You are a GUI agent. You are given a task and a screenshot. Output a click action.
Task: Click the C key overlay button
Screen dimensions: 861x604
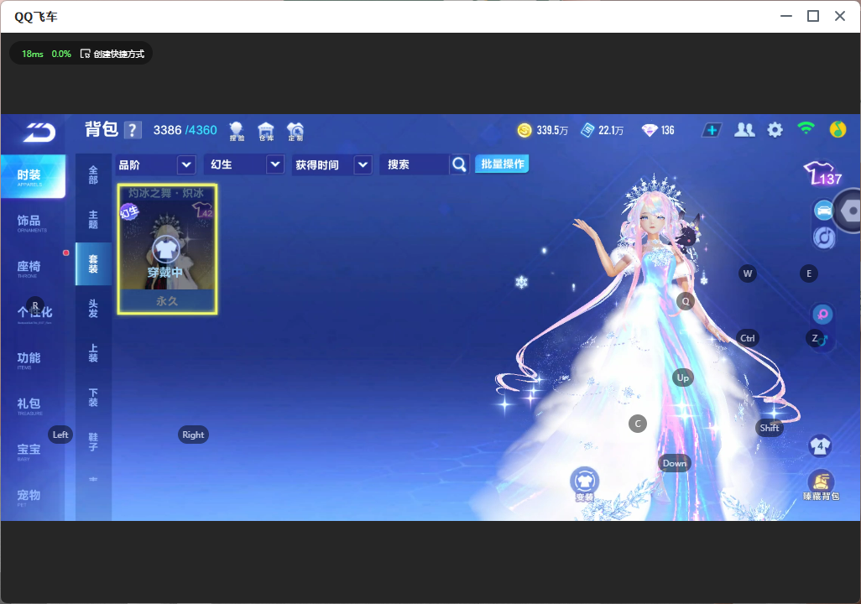[638, 424]
